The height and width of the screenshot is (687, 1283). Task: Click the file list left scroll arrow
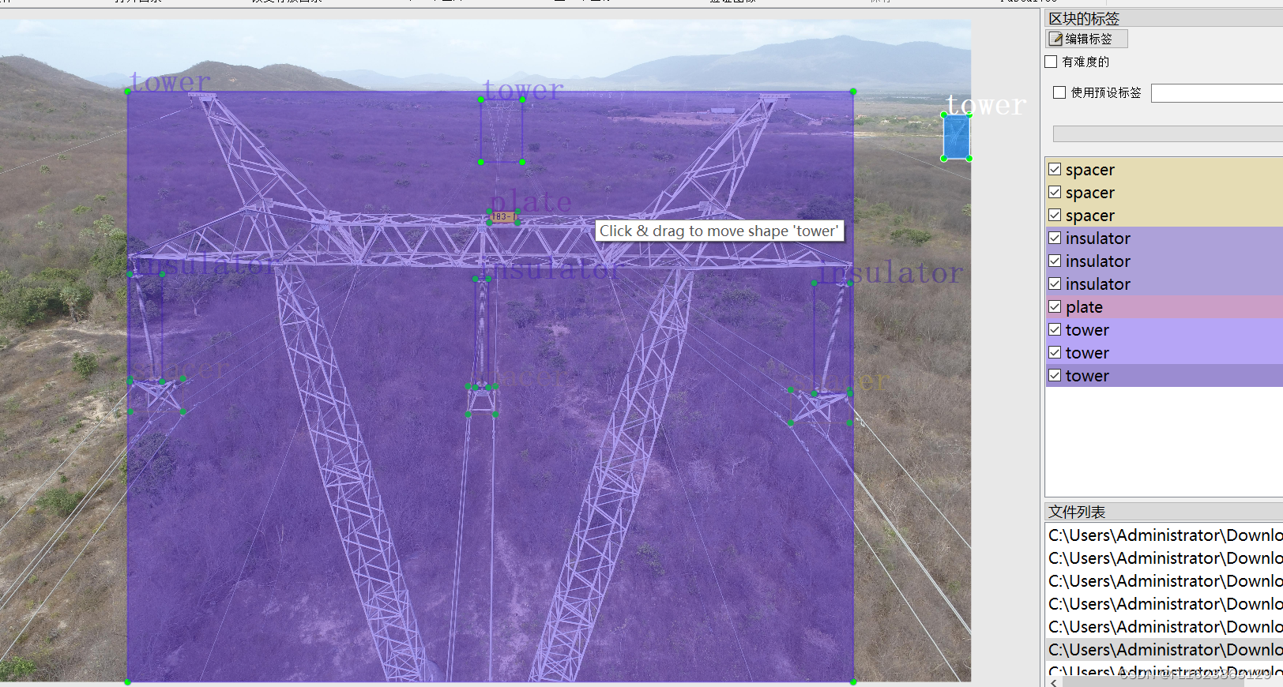(1054, 682)
